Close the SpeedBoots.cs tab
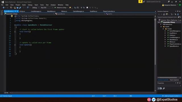The image size is (182, 102). click(17, 11)
